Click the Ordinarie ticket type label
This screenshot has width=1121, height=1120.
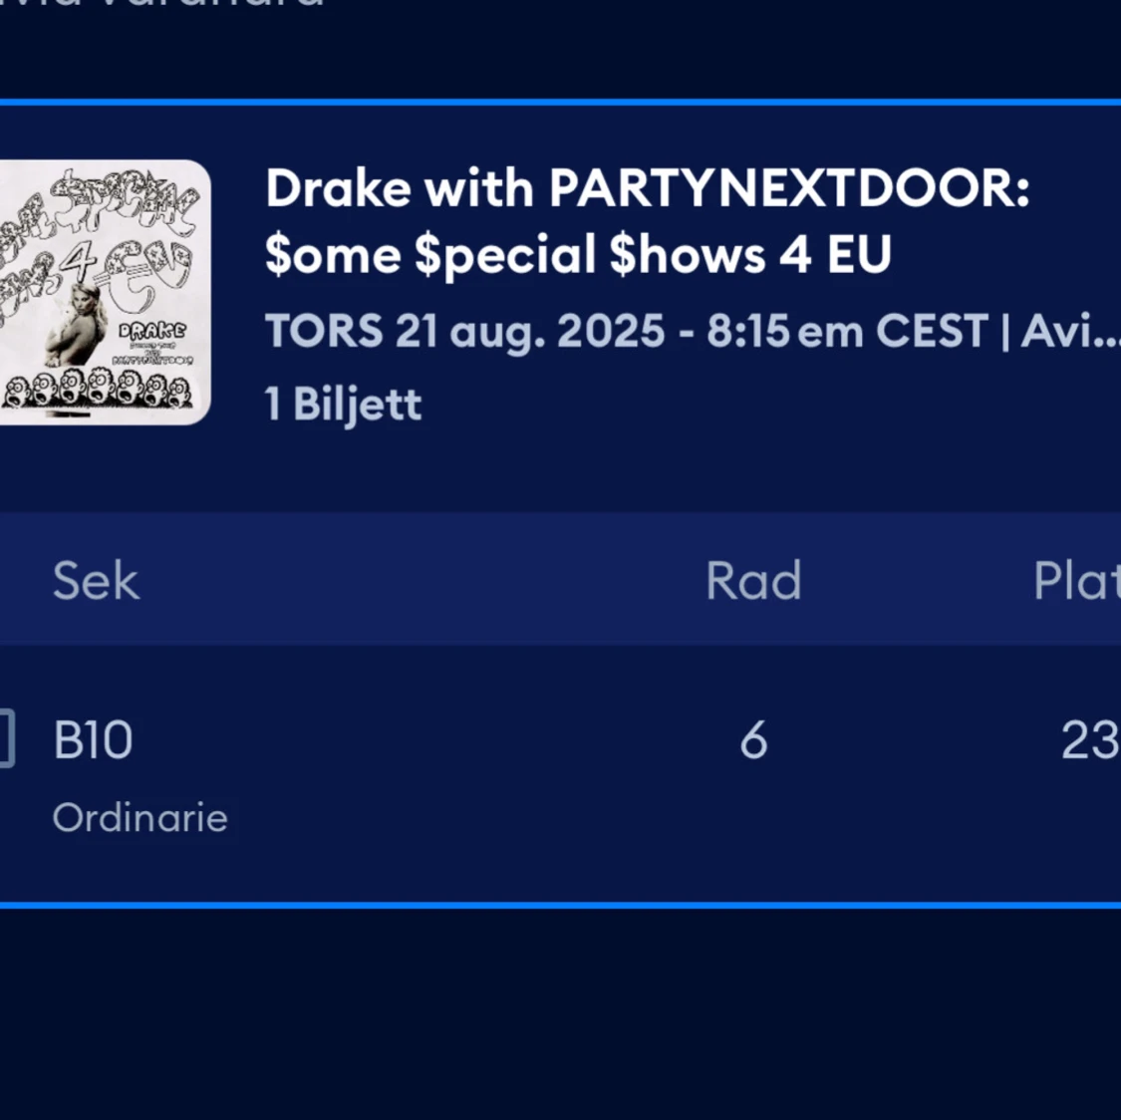[140, 818]
